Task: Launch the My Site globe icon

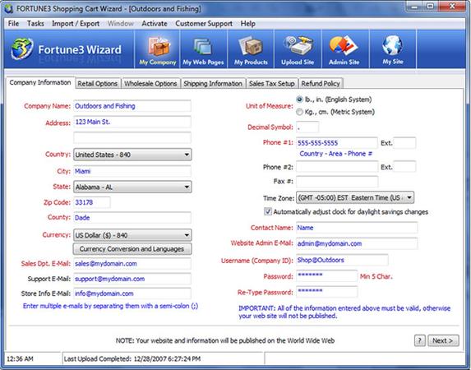Action: coord(392,46)
